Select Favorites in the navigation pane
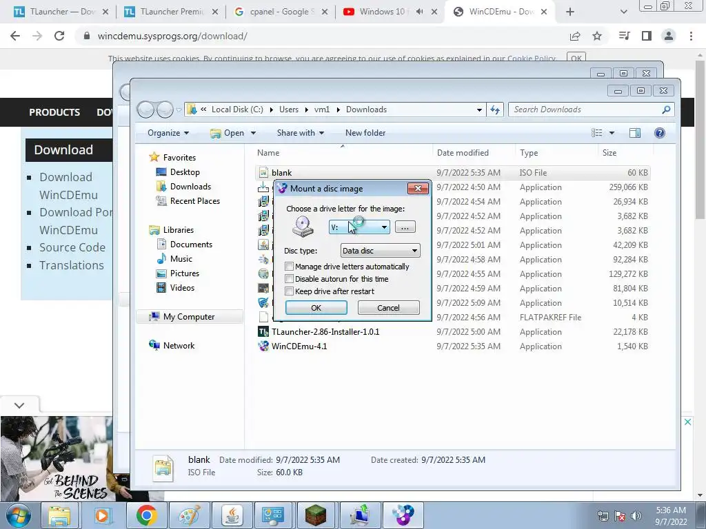The width and height of the screenshot is (706, 529). [x=179, y=158]
